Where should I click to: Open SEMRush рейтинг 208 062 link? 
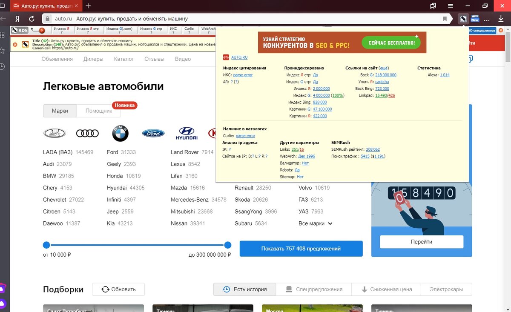[x=373, y=150]
